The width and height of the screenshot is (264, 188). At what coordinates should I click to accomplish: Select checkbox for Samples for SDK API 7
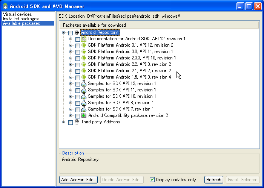[x=77, y=109]
